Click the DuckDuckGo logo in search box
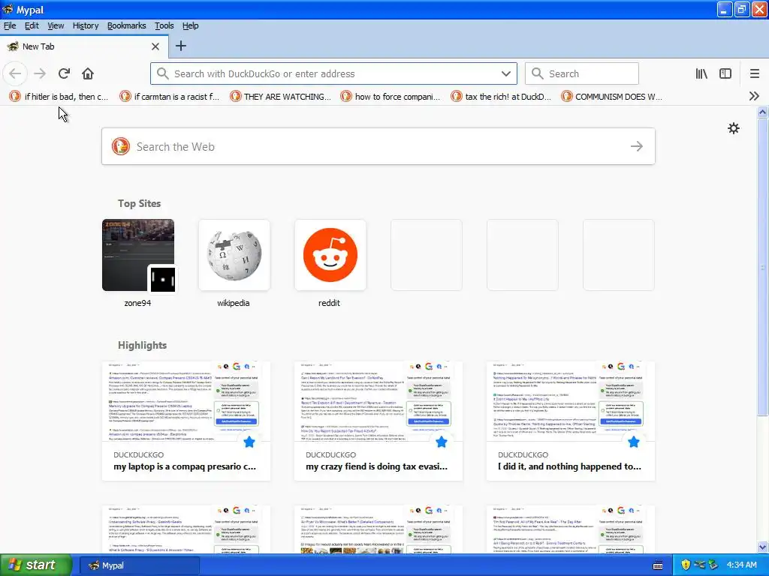The height and width of the screenshot is (576, 769). coord(121,146)
